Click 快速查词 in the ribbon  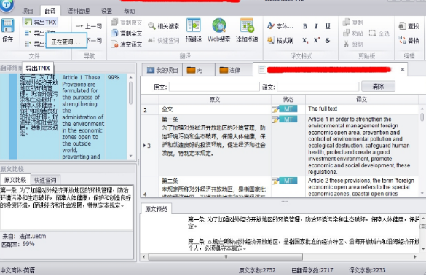coord(164,41)
